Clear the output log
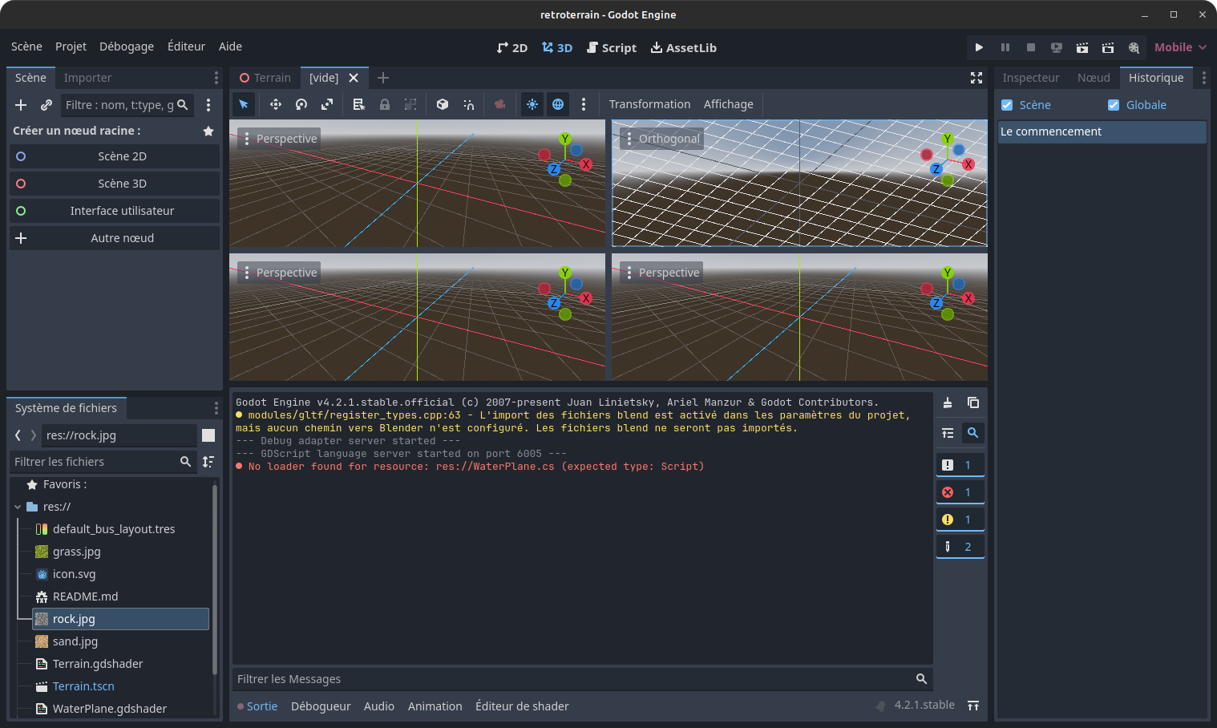 coord(948,402)
